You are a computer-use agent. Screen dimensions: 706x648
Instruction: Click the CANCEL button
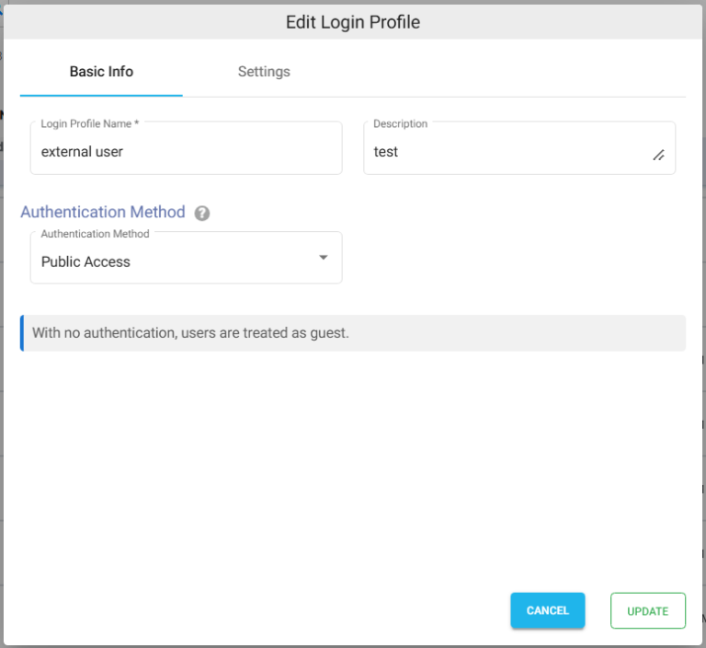548,610
